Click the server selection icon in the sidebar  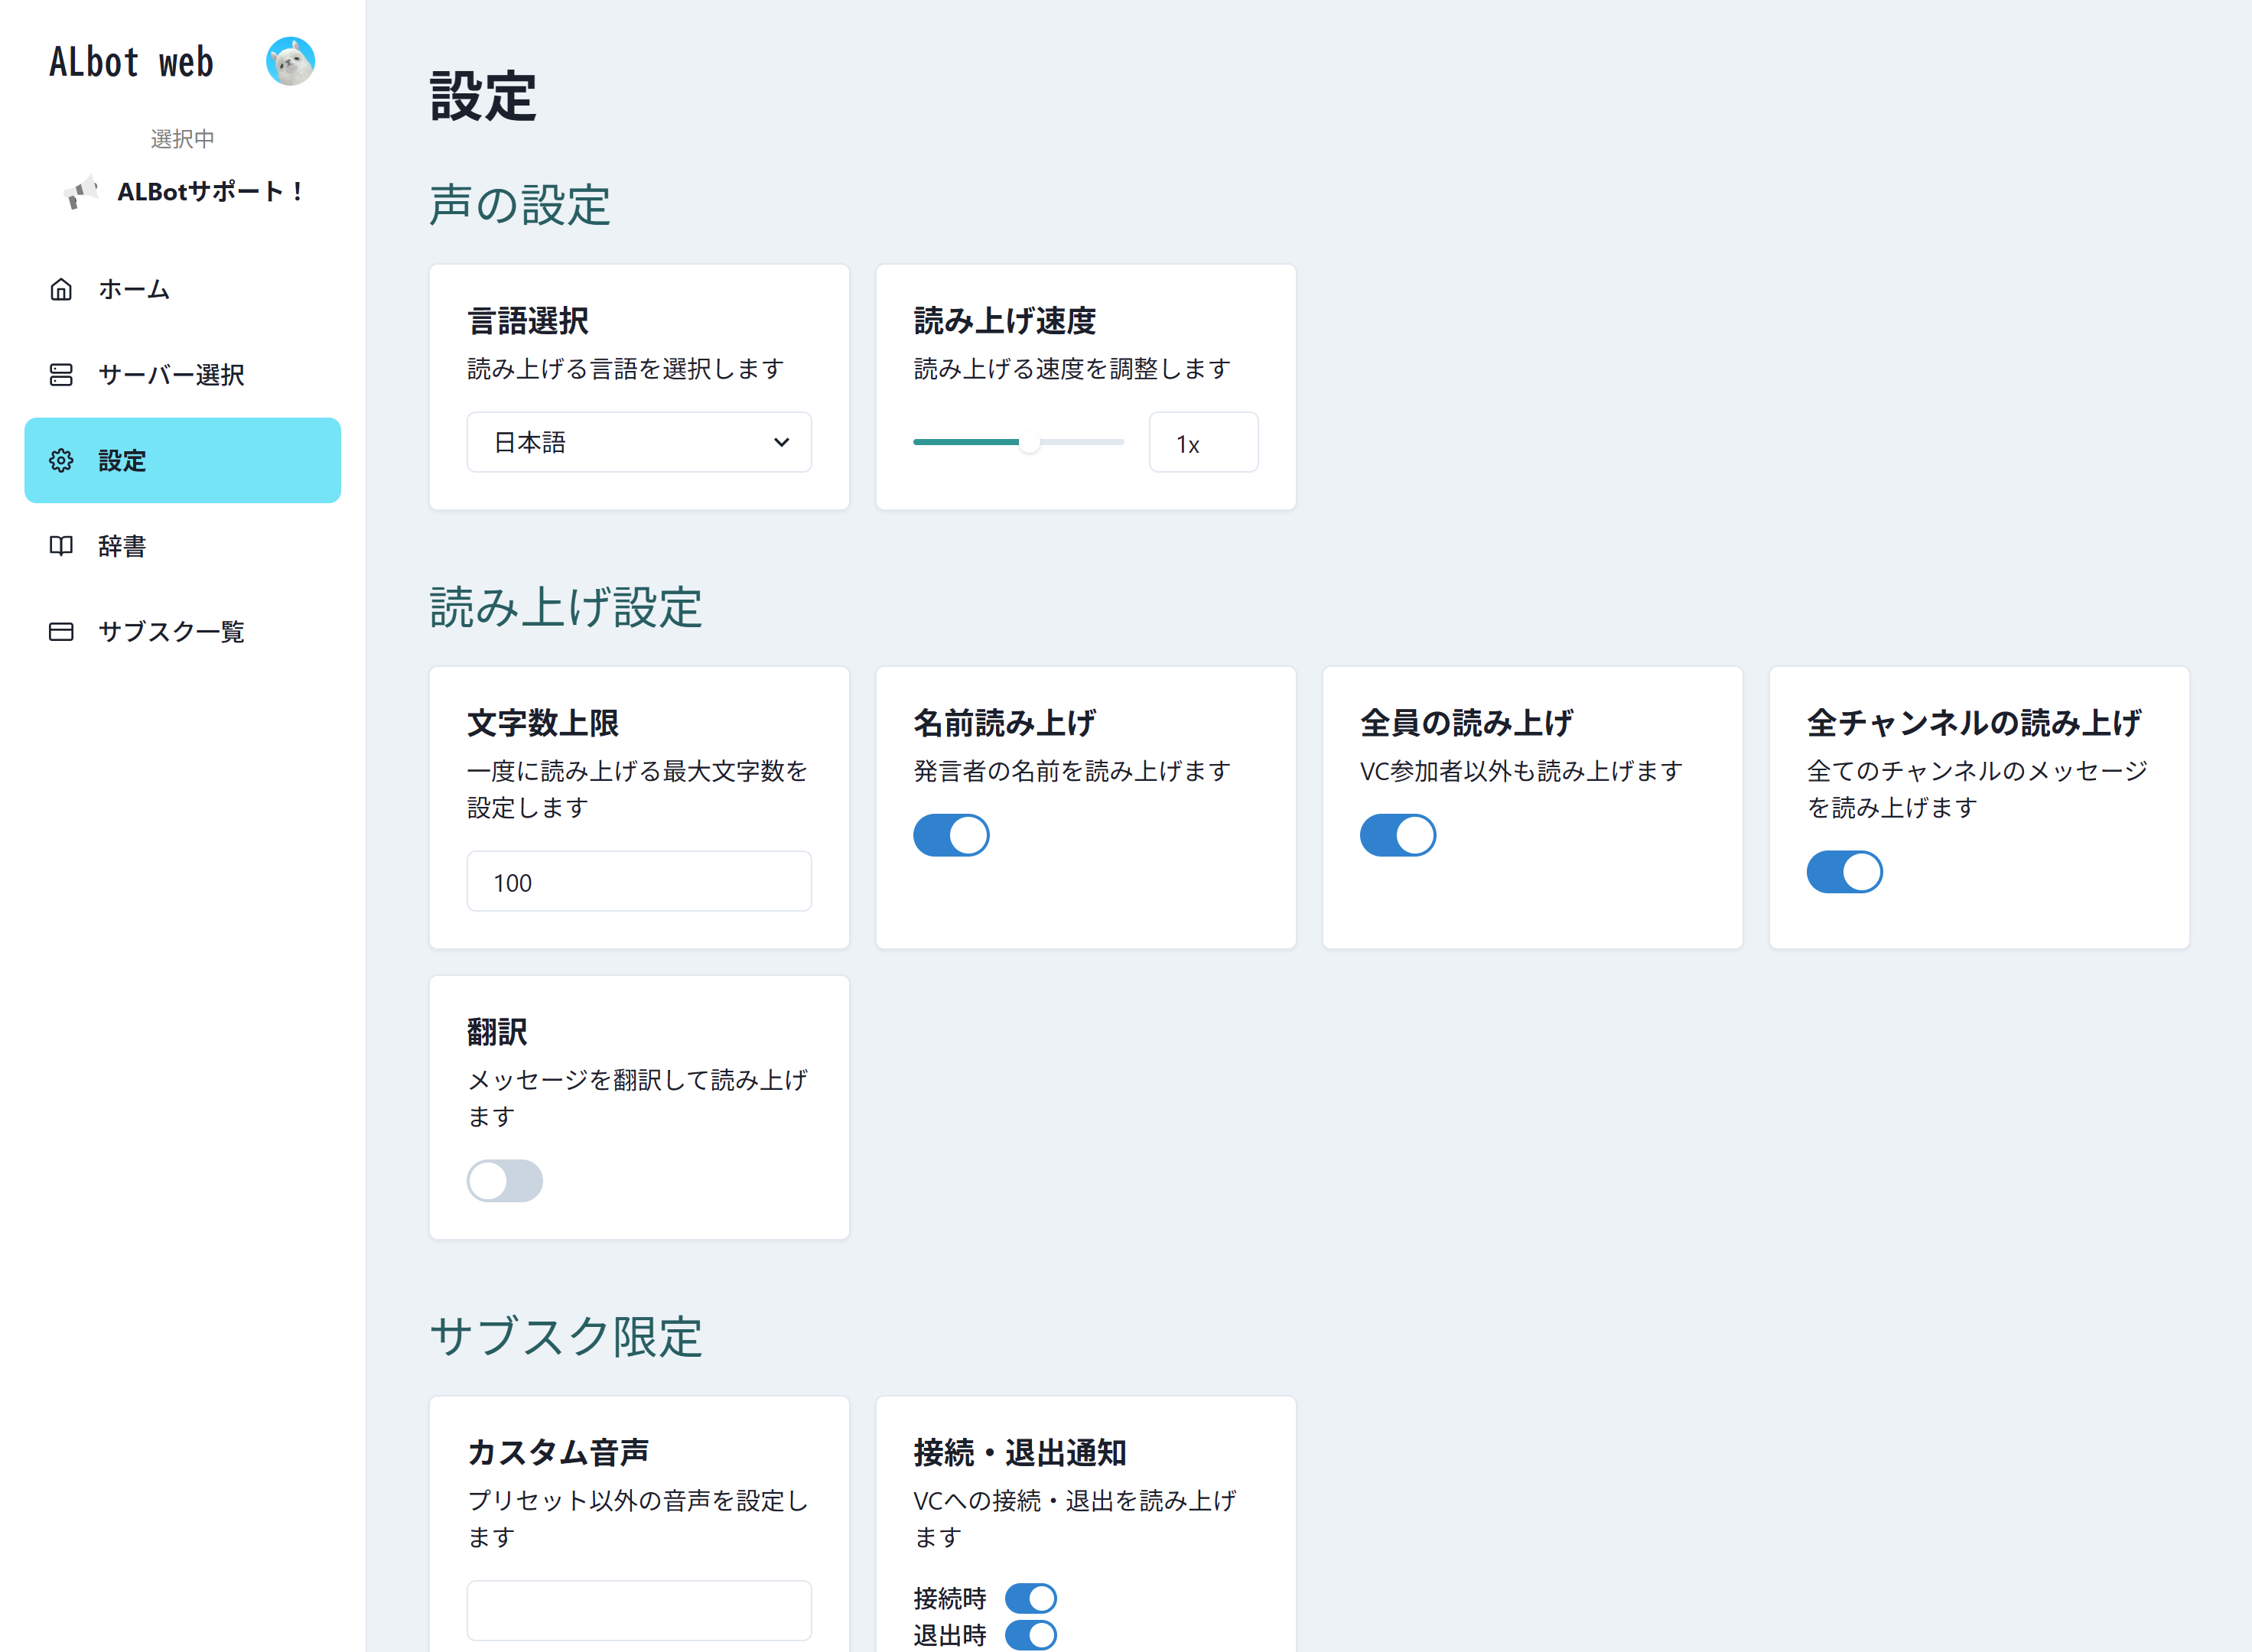pyautogui.click(x=60, y=375)
